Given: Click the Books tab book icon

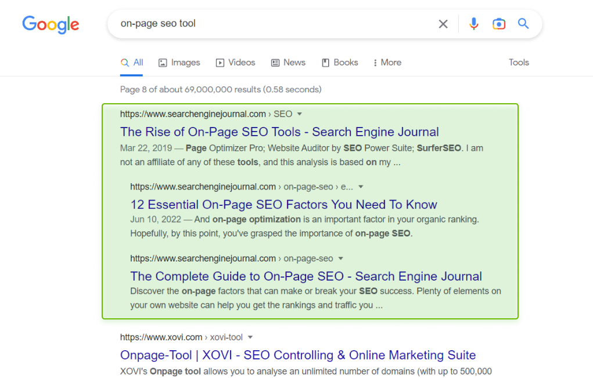Looking at the screenshot, I should pyautogui.click(x=325, y=63).
